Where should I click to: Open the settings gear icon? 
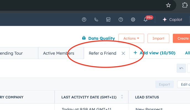click(x=133, y=20)
